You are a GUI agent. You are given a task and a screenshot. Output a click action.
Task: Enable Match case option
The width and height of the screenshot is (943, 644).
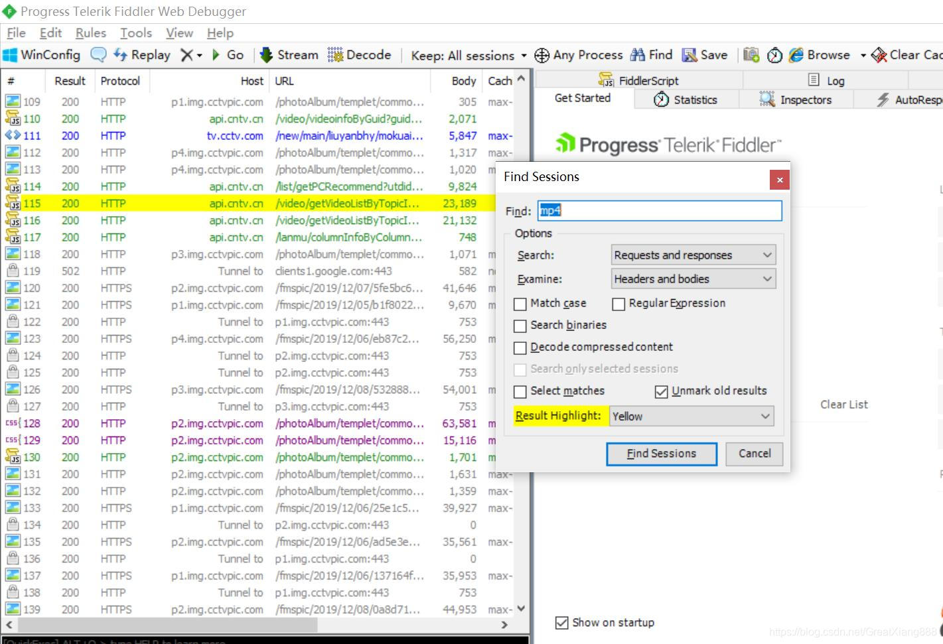coord(520,304)
